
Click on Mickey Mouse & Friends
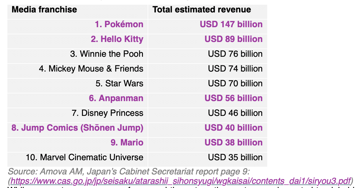click(91, 69)
